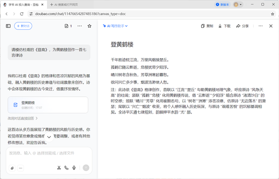Open the 登黄鹤楼 document card
Viewport: 279px width, 179px height.
(x=47, y=105)
